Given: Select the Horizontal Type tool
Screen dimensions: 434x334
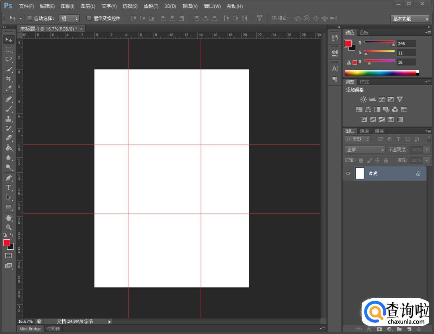Looking at the screenshot, I should 8,187.
